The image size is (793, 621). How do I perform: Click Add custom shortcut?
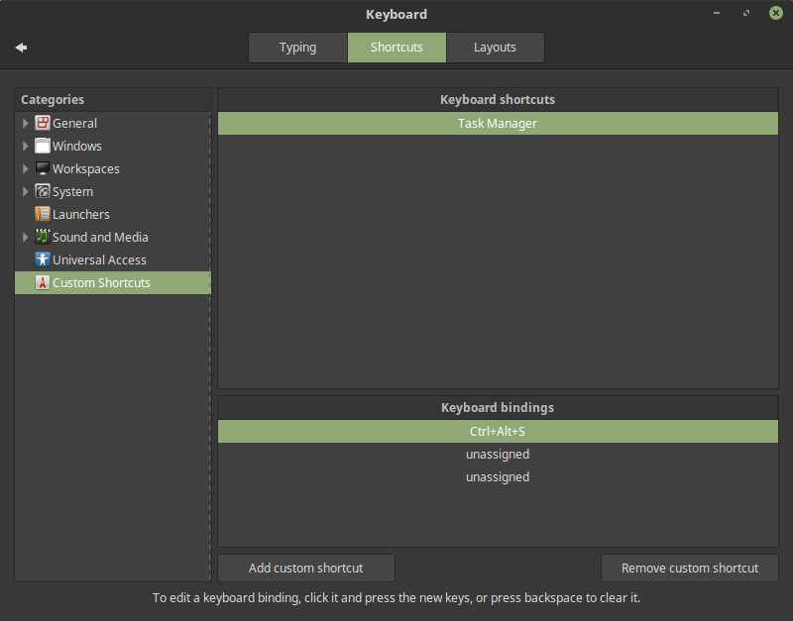(x=305, y=568)
